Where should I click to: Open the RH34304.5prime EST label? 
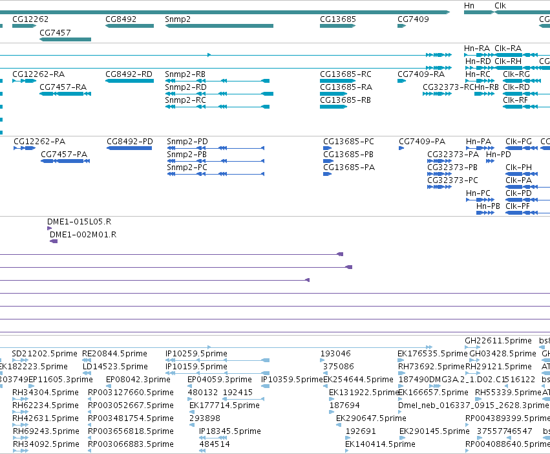click(46, 393)
